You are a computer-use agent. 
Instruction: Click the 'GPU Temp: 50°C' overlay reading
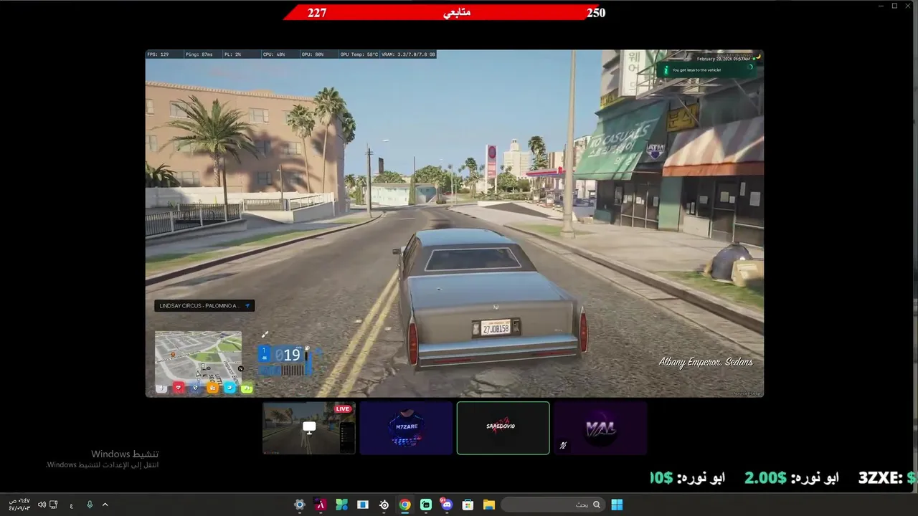(359, 54)
